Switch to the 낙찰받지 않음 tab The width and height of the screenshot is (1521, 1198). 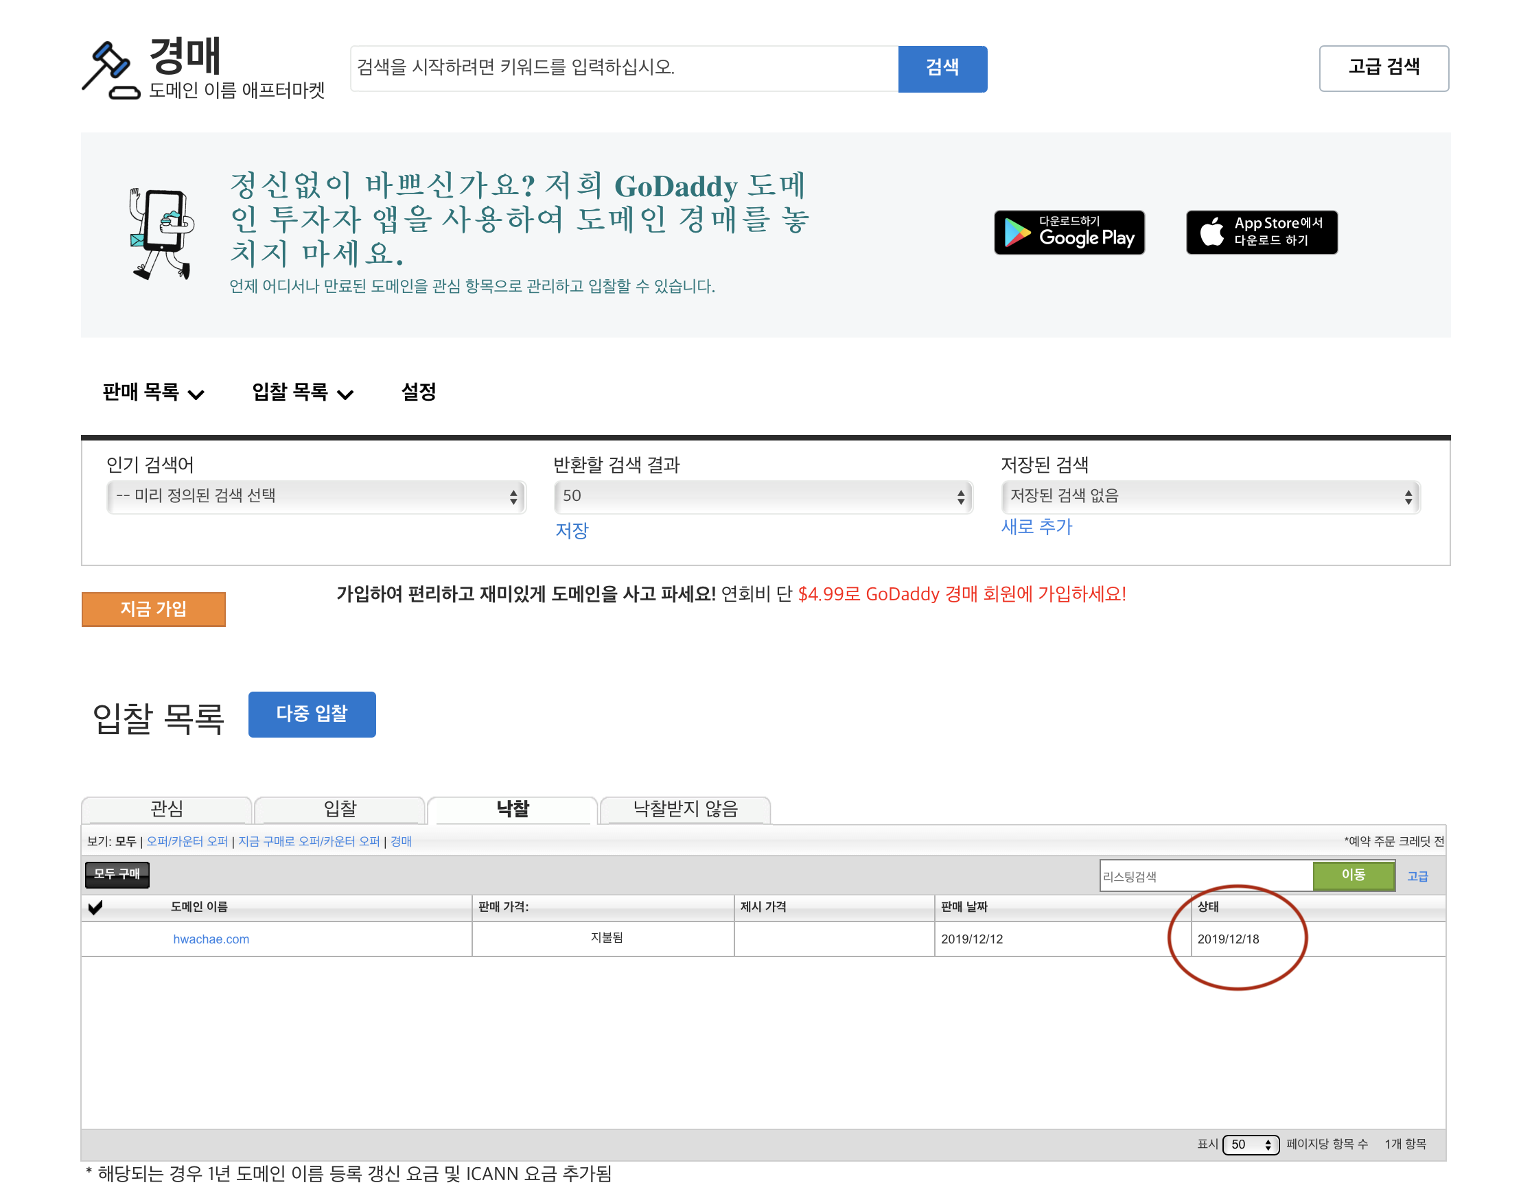coord(685,809)
